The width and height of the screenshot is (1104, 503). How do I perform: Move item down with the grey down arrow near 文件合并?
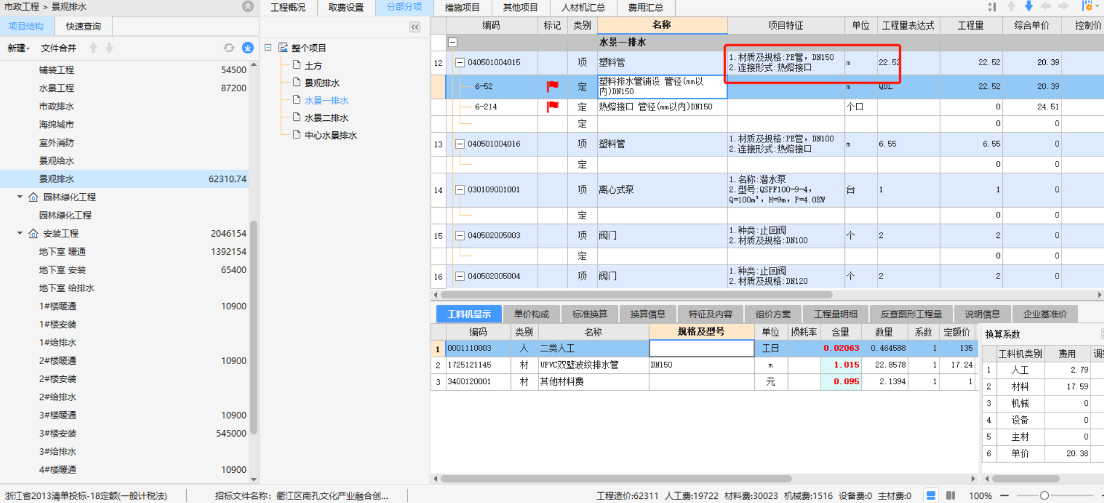point(109,48)
